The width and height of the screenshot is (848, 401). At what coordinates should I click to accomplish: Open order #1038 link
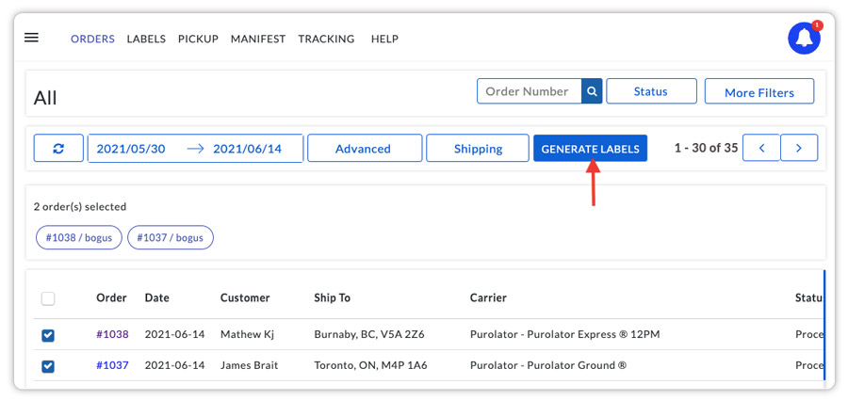pos(112,334)
